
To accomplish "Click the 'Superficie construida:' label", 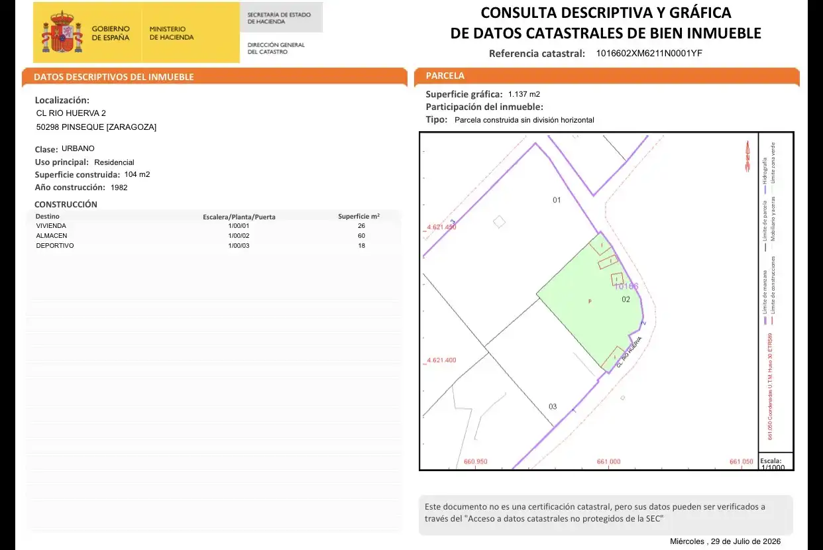I will [x=78, y=175].
